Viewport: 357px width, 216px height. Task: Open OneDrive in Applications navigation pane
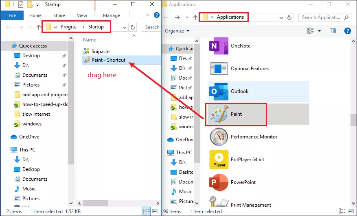(x=180, y=139)
